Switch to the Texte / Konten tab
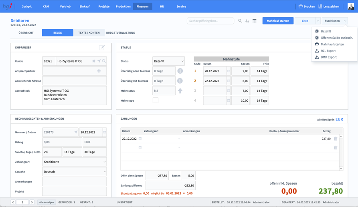Screen dimensions: 358x207 coord(89,33)
